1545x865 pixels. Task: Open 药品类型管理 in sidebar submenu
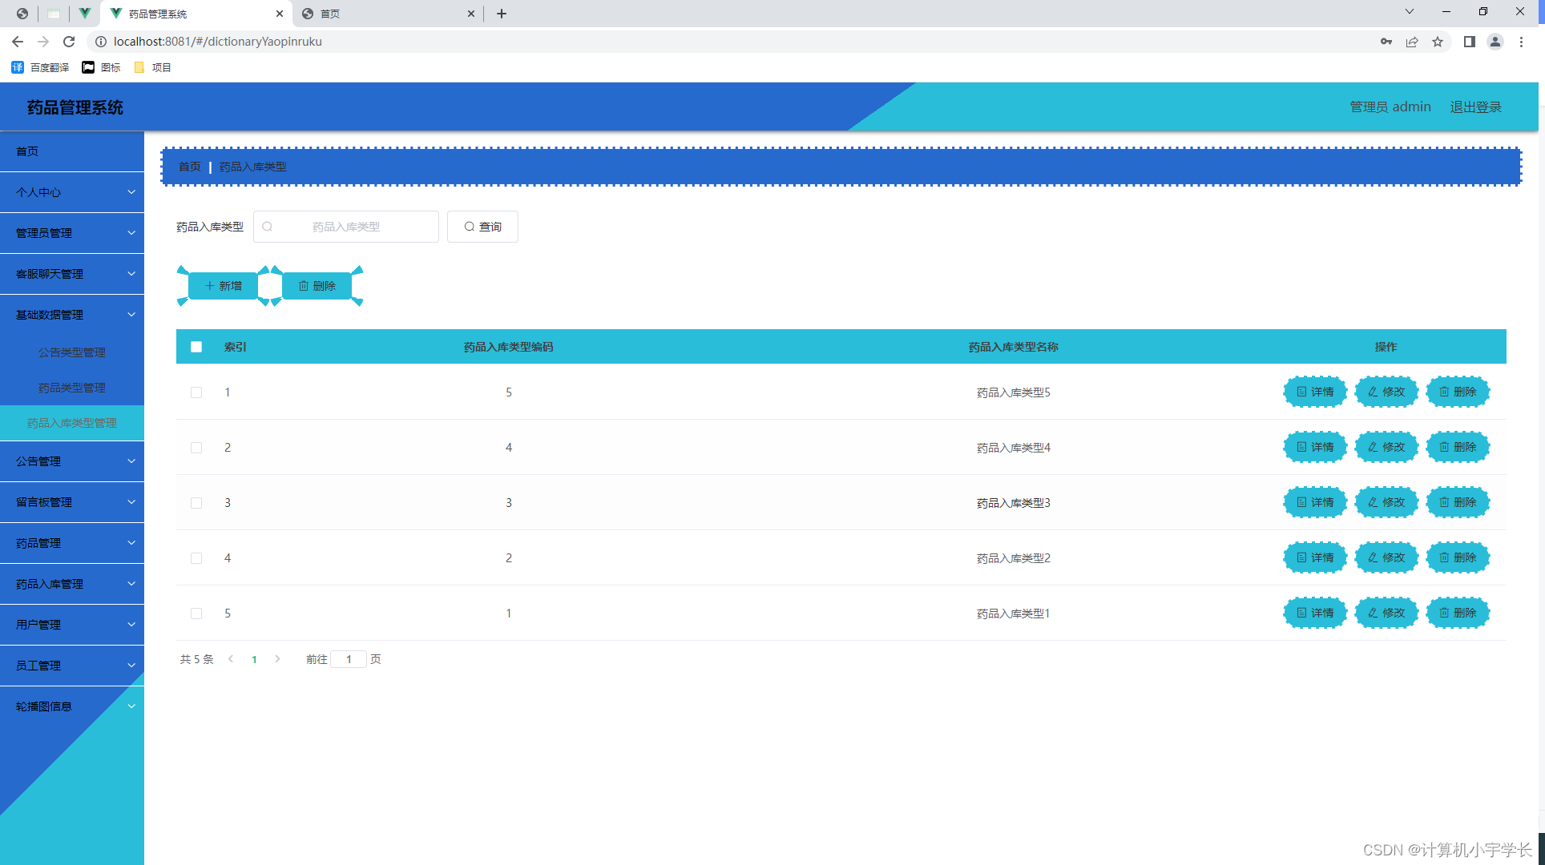pyautogui.click(x=72, y=388)
